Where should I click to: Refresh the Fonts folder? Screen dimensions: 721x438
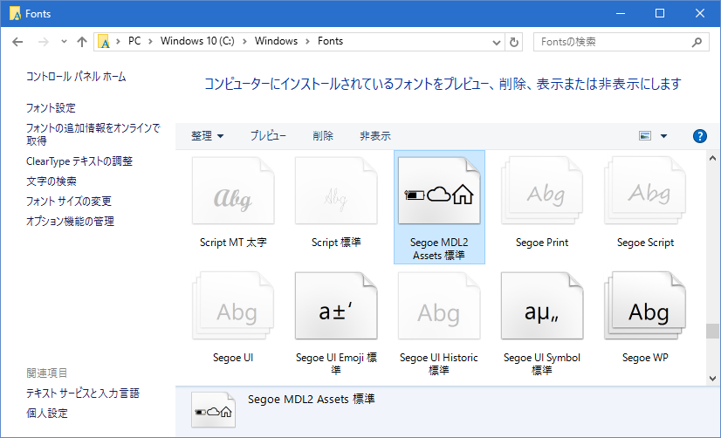[x=513, y=42]
